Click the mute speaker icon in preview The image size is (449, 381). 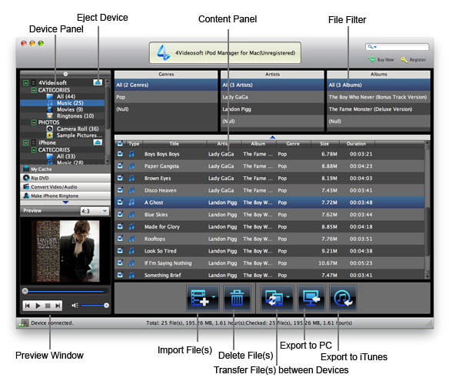pyautogui.click(x=75, y=306)
